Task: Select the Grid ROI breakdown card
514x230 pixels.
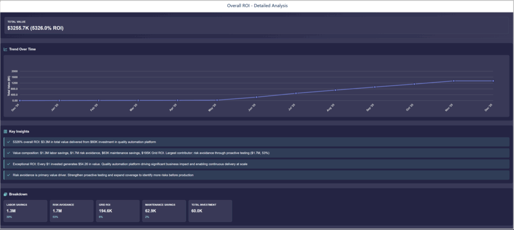Action: pos(117,211)
